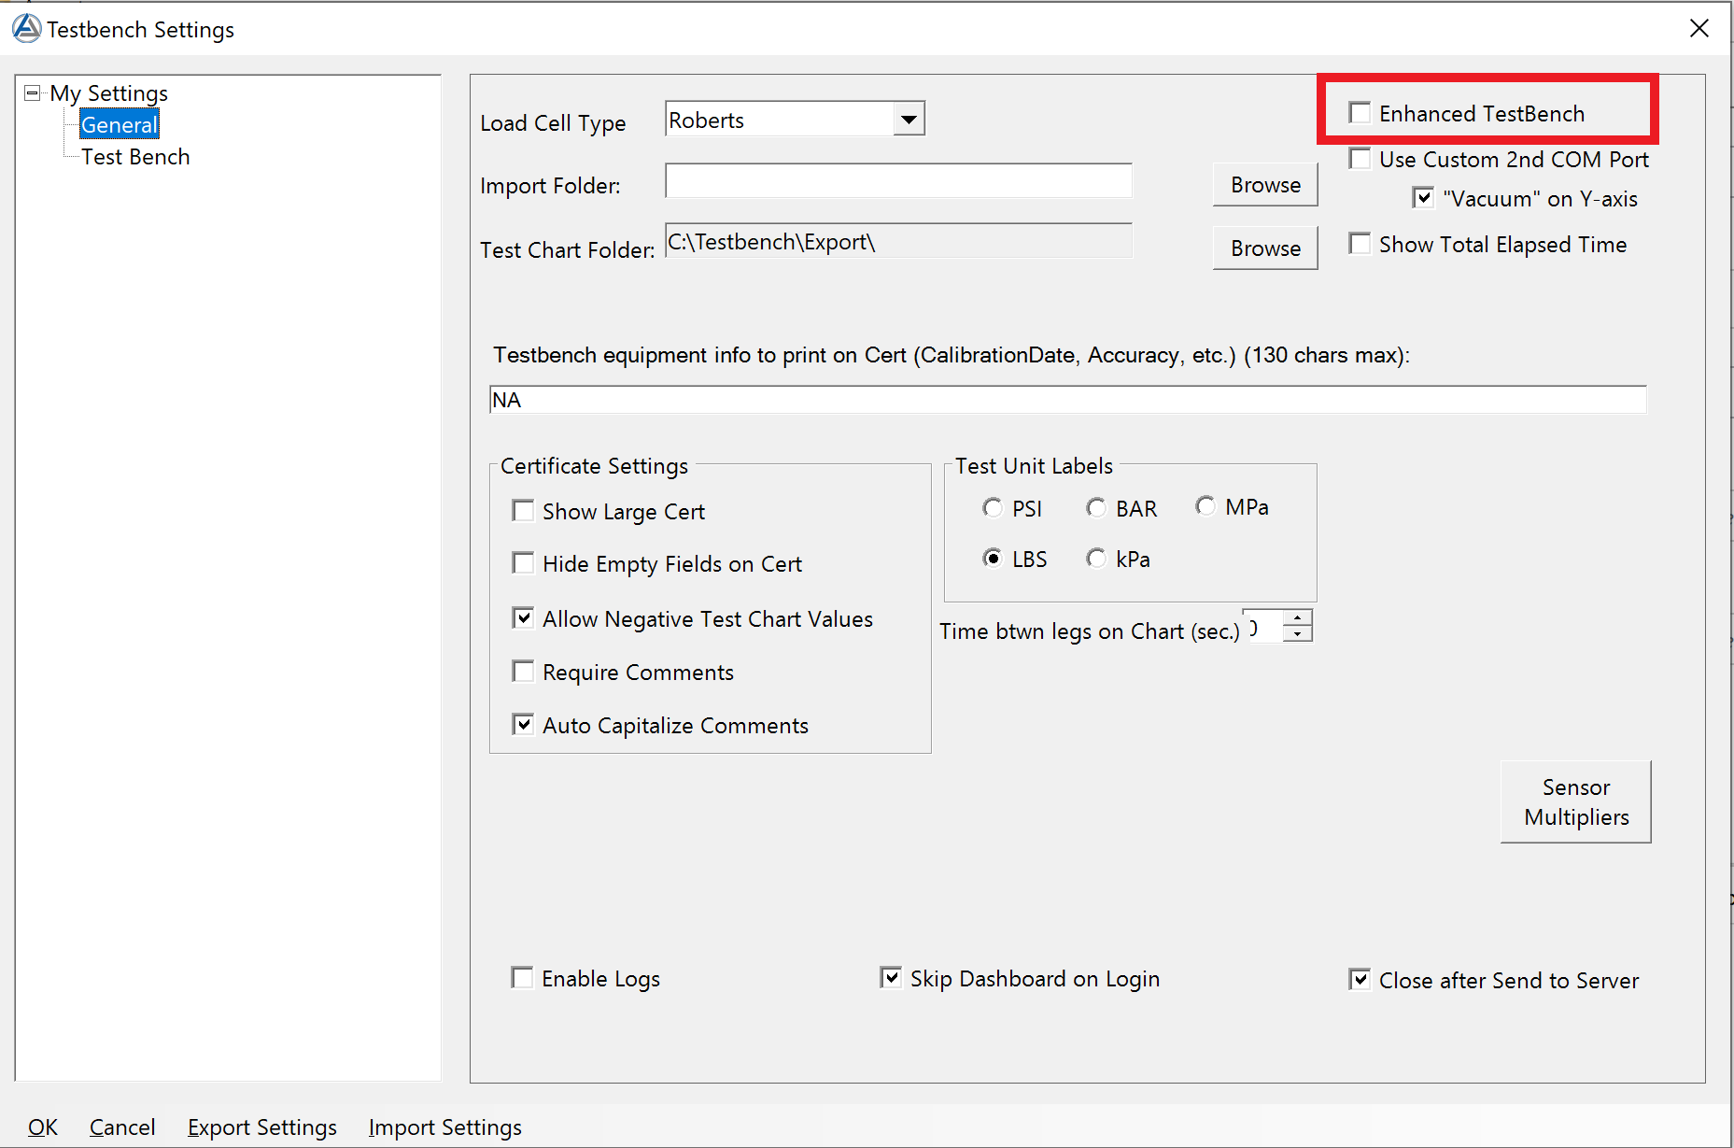Increase time between legs with up arrow
1734x1148 pixels.
point(1297,618)
